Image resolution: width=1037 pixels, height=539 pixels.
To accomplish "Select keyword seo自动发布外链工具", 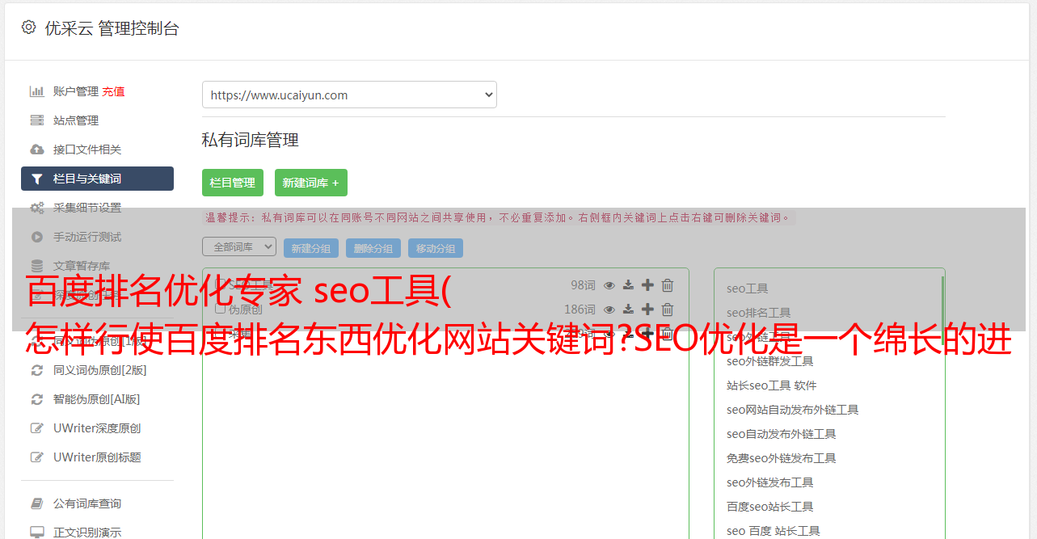I will 782,434.
